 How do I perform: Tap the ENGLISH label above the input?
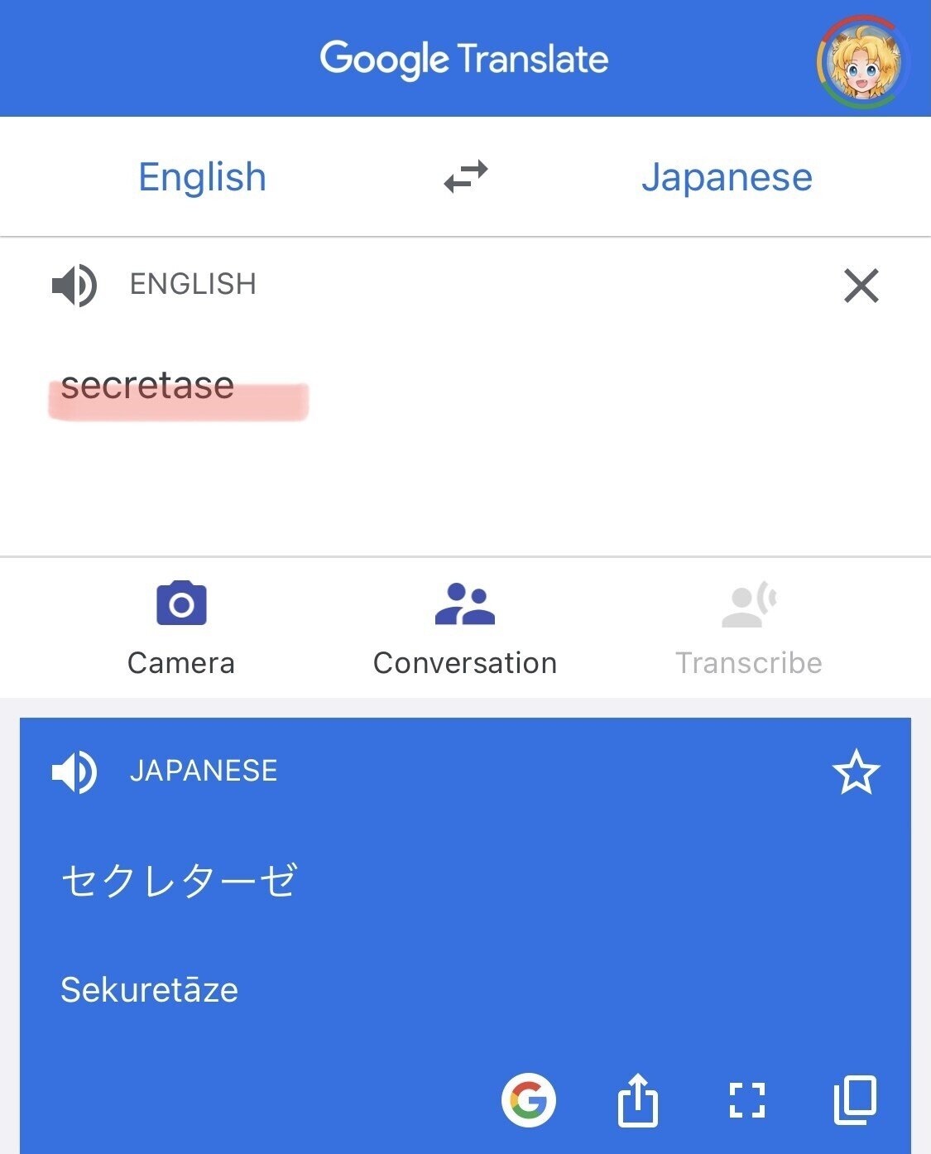193,285
